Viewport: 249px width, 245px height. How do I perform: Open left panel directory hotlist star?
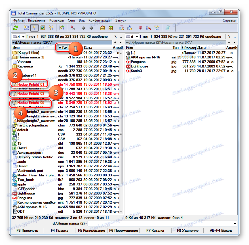(115, 43)
